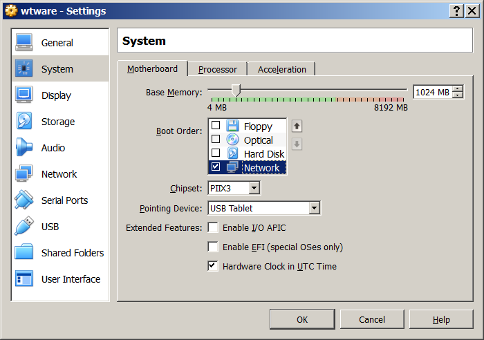Open Shared Folders folder icon
Screen dimensions: 484x340
pos(24,253)
